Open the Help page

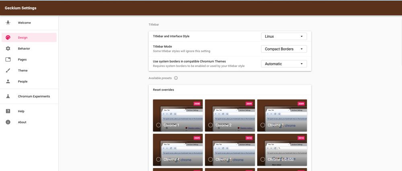29,111
